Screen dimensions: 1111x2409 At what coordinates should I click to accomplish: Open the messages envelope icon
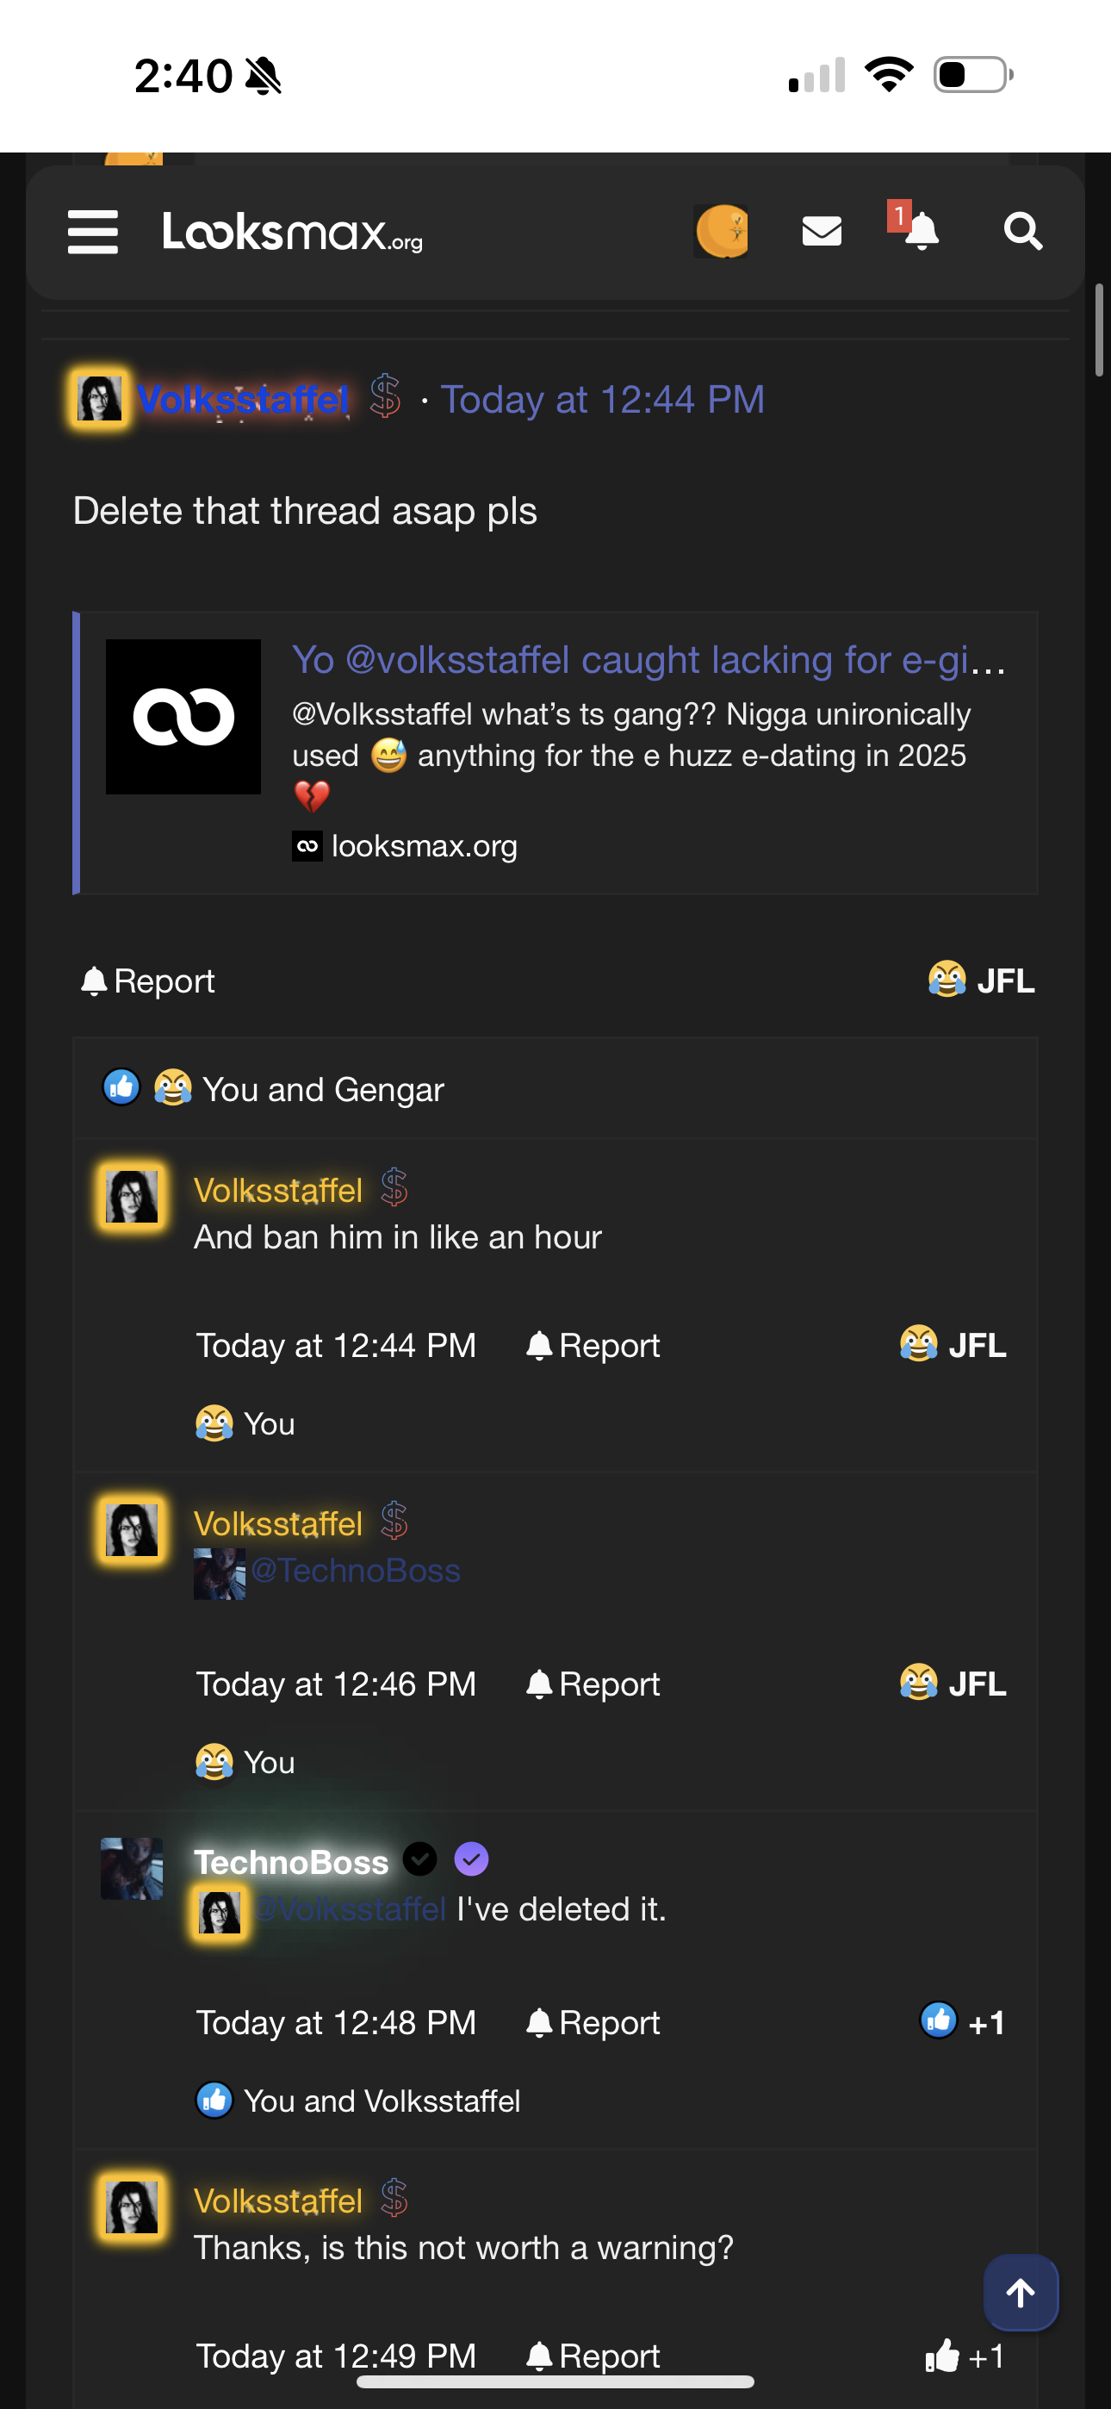(821, 231)
